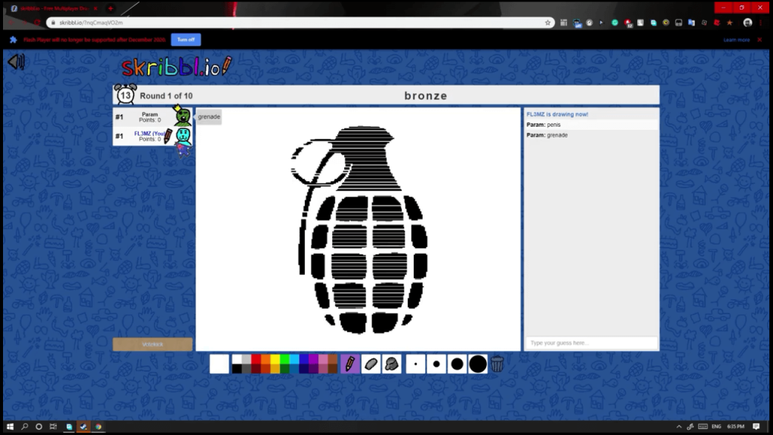
Task: Toggle the bookmark star in the address bar
Action: (x=548, y=23)
